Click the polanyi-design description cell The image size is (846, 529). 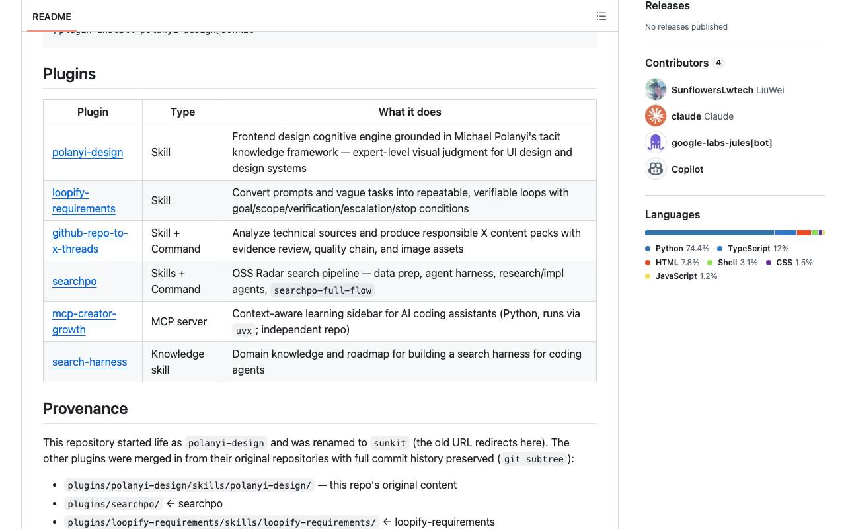(x=410, y=152)
